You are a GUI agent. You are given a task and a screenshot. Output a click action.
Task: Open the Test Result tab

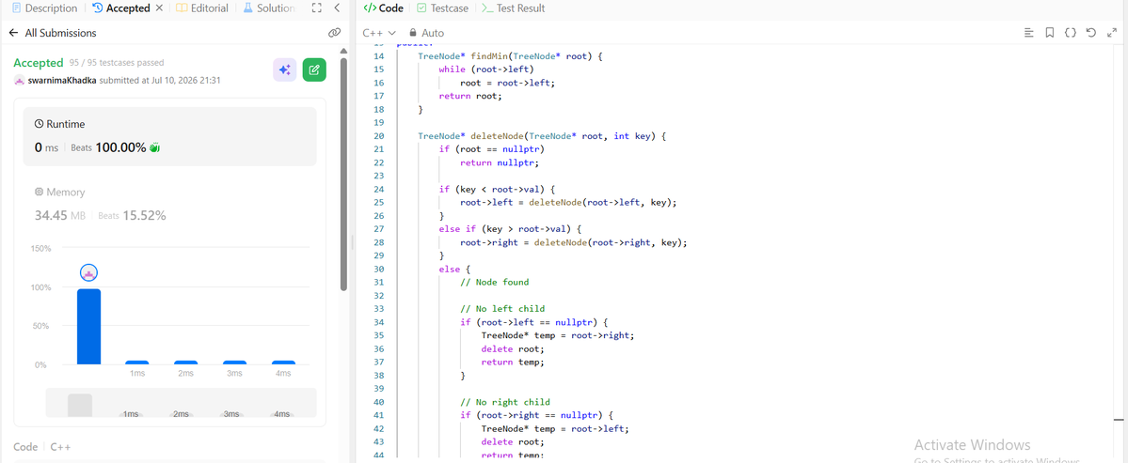click(x=513, y=8)
